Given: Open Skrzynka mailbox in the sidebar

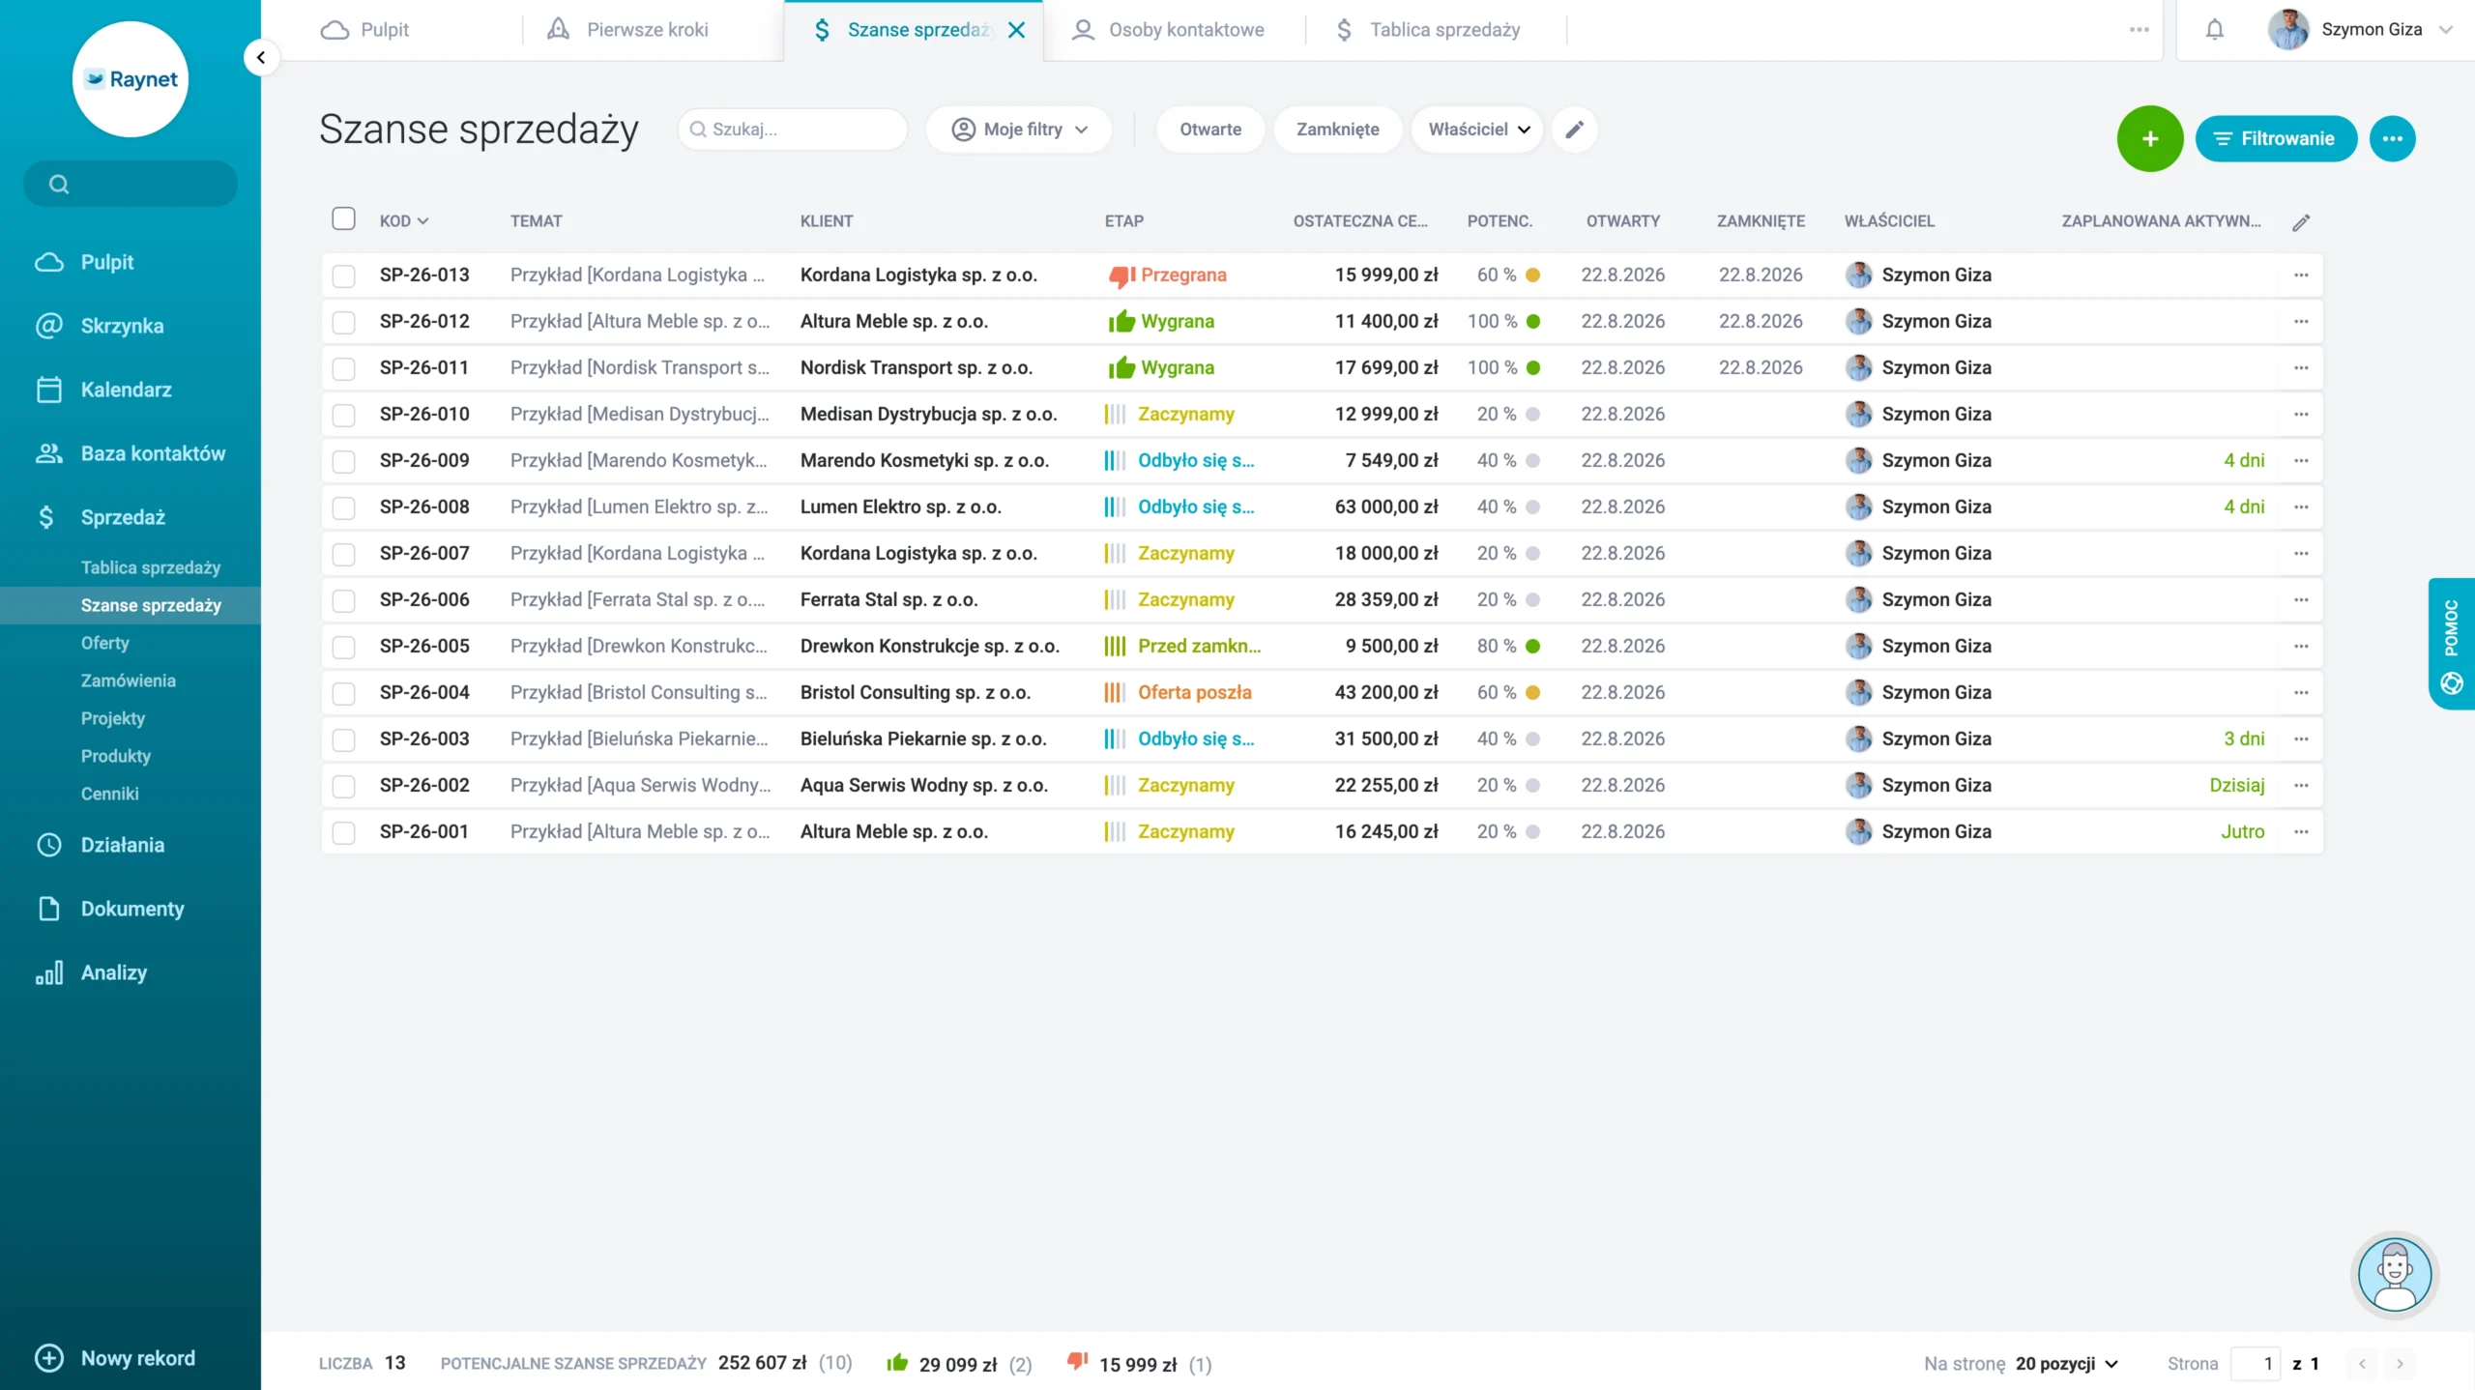Looking at the screenshot, I should (x=122, y=326).
